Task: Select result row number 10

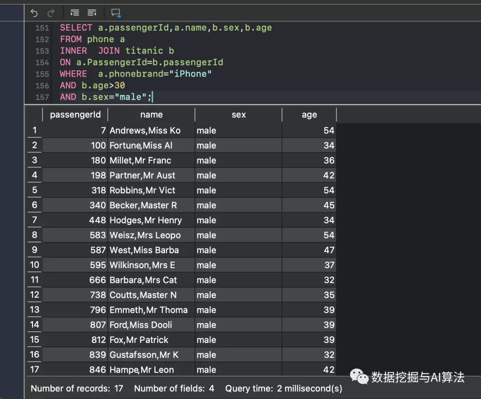Action: (35, 265)
